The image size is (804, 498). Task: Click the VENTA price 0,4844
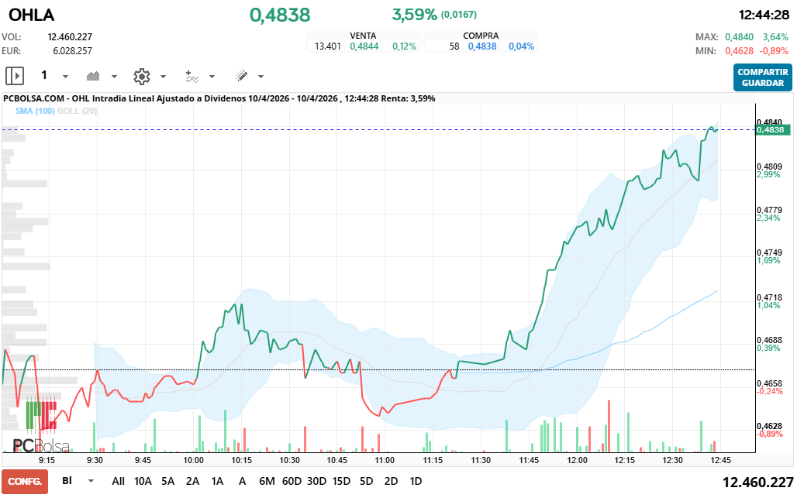point(364,46)
